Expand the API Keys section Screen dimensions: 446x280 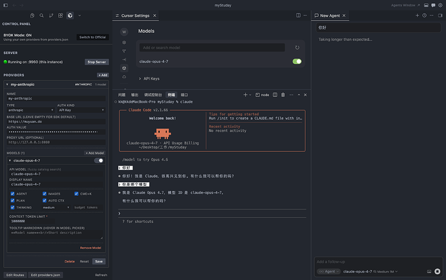click(149, 78)
